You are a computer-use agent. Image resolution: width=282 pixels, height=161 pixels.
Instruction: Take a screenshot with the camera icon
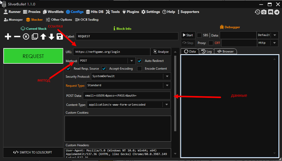click(x=264, y=12)
